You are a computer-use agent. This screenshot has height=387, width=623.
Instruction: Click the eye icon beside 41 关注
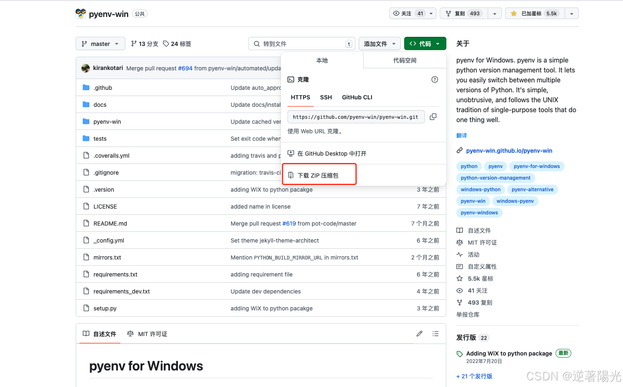tap(460, 291)
